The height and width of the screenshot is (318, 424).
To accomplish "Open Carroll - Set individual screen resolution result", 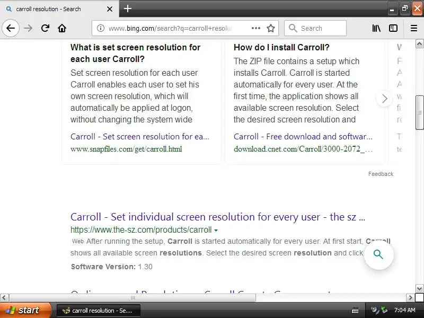I will 218,217.
